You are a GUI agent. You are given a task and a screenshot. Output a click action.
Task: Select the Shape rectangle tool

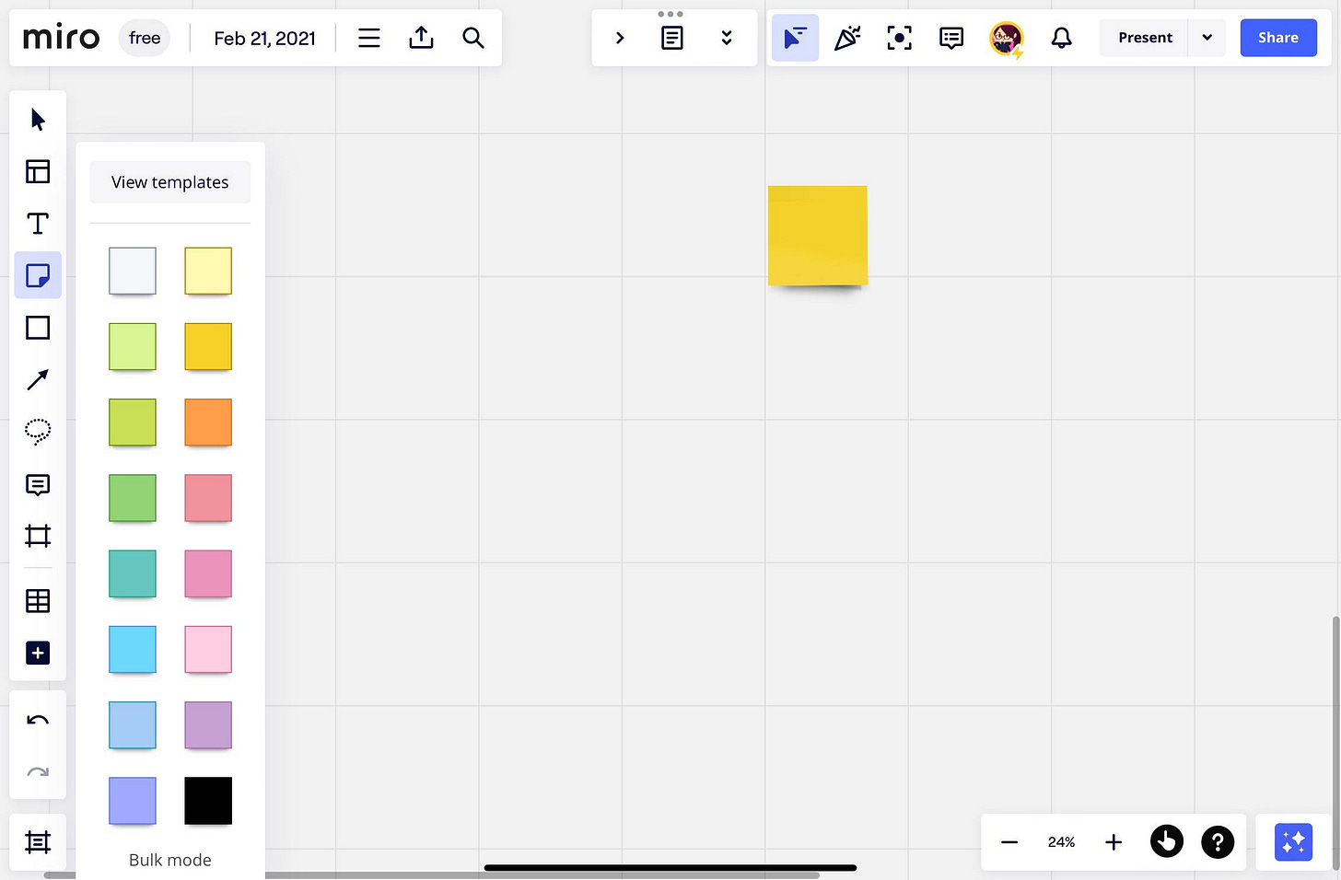point(38,328)
